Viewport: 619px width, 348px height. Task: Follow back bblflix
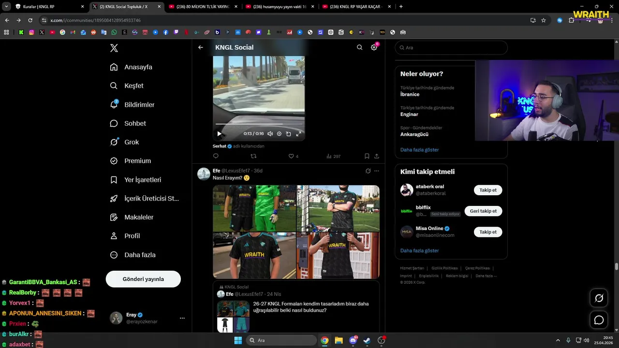[x=483, y=211]
